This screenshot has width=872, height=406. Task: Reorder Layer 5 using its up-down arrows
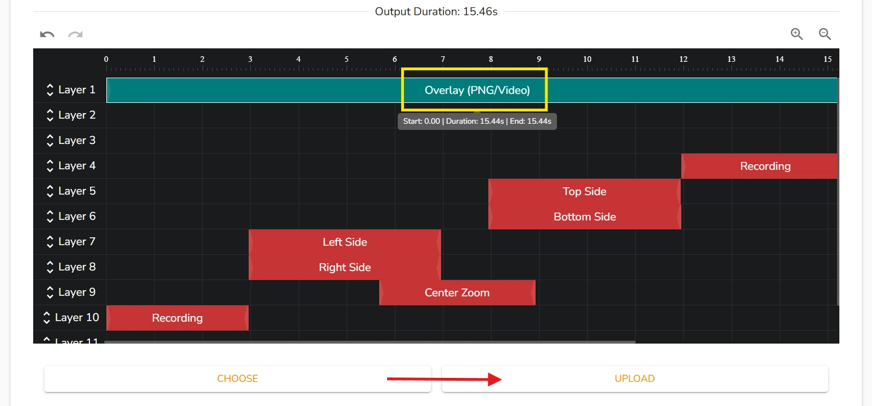click(50, 191)
